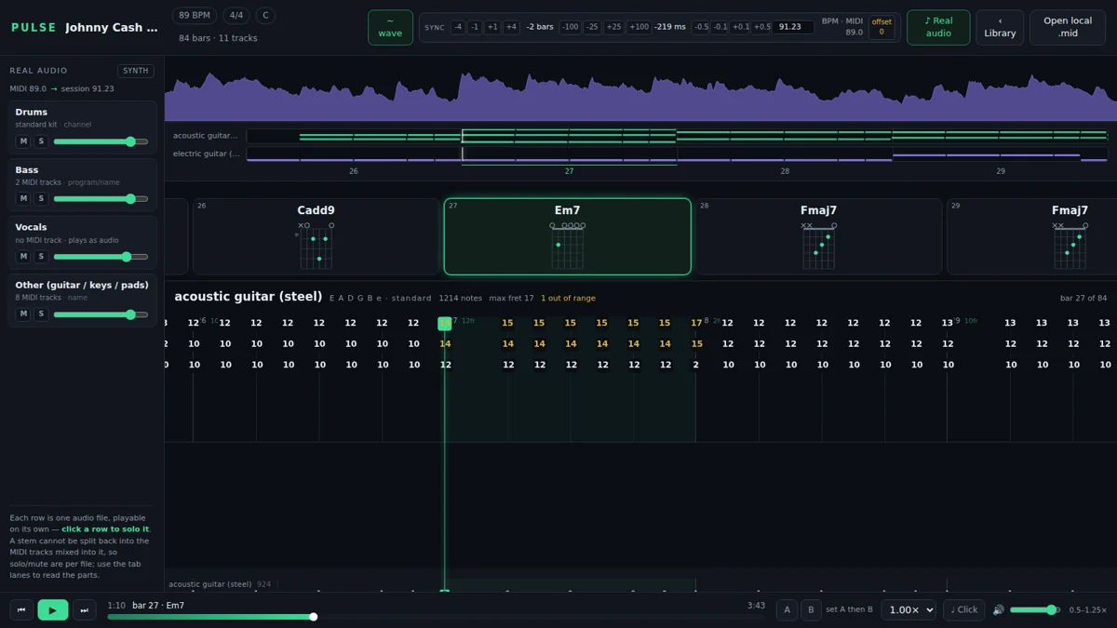Click the key C badge
The image size is (1117, 628).
click(265, 16)
